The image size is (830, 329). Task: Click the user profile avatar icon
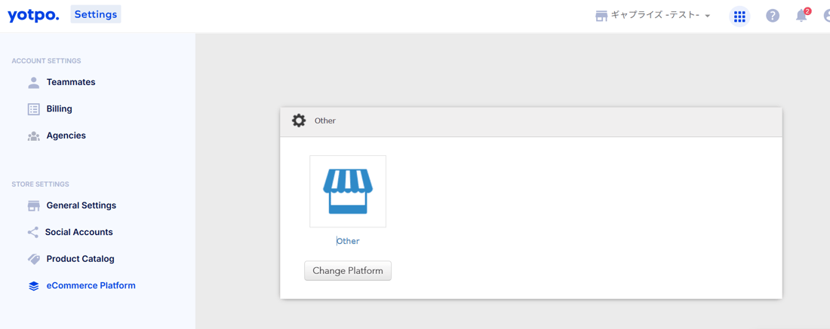click(827, 16)
